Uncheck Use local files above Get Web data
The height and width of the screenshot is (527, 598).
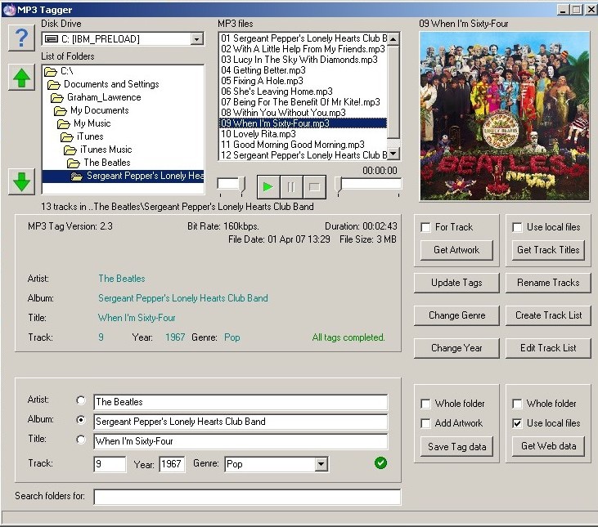517,423
